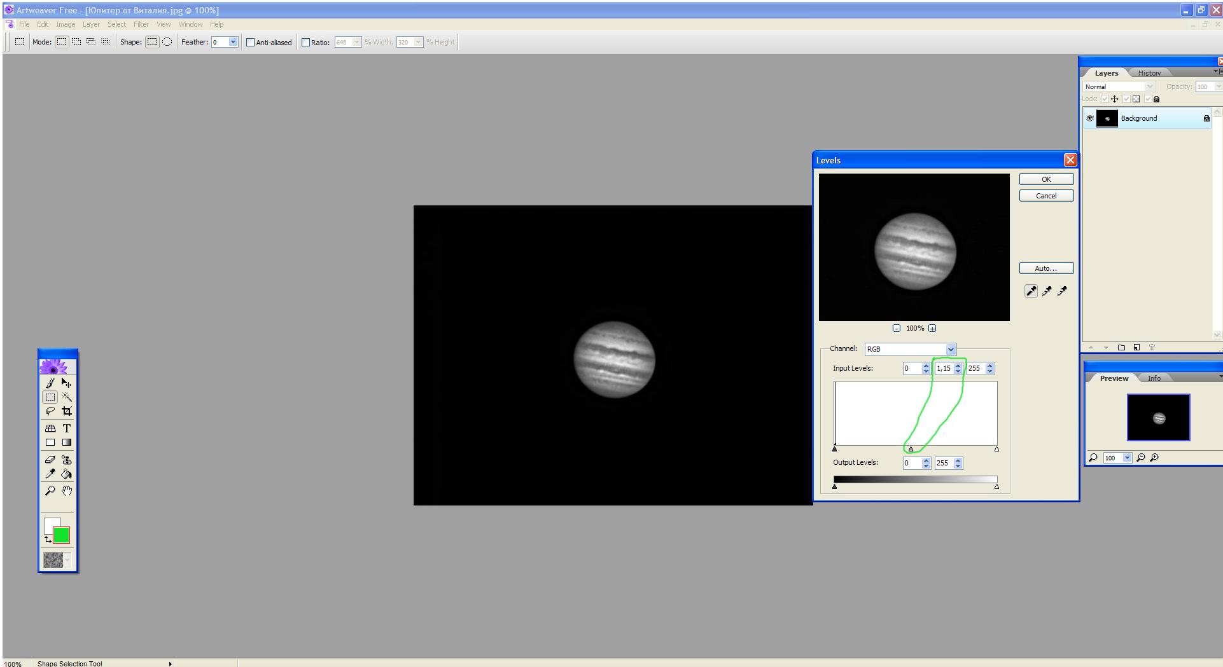Click the green foreground color swatch

tap(62, 535)
